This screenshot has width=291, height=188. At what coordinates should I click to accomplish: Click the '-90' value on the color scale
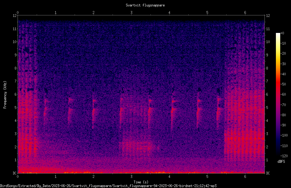(283, 125)
